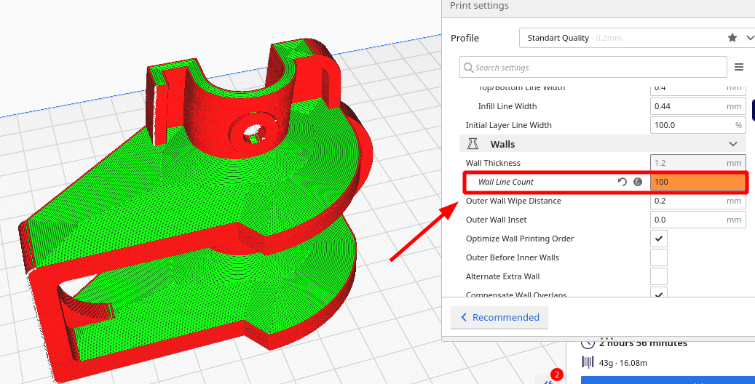Click the Wall Thickness label
This screenshot has height=384, width=755.
pos(493,163)
